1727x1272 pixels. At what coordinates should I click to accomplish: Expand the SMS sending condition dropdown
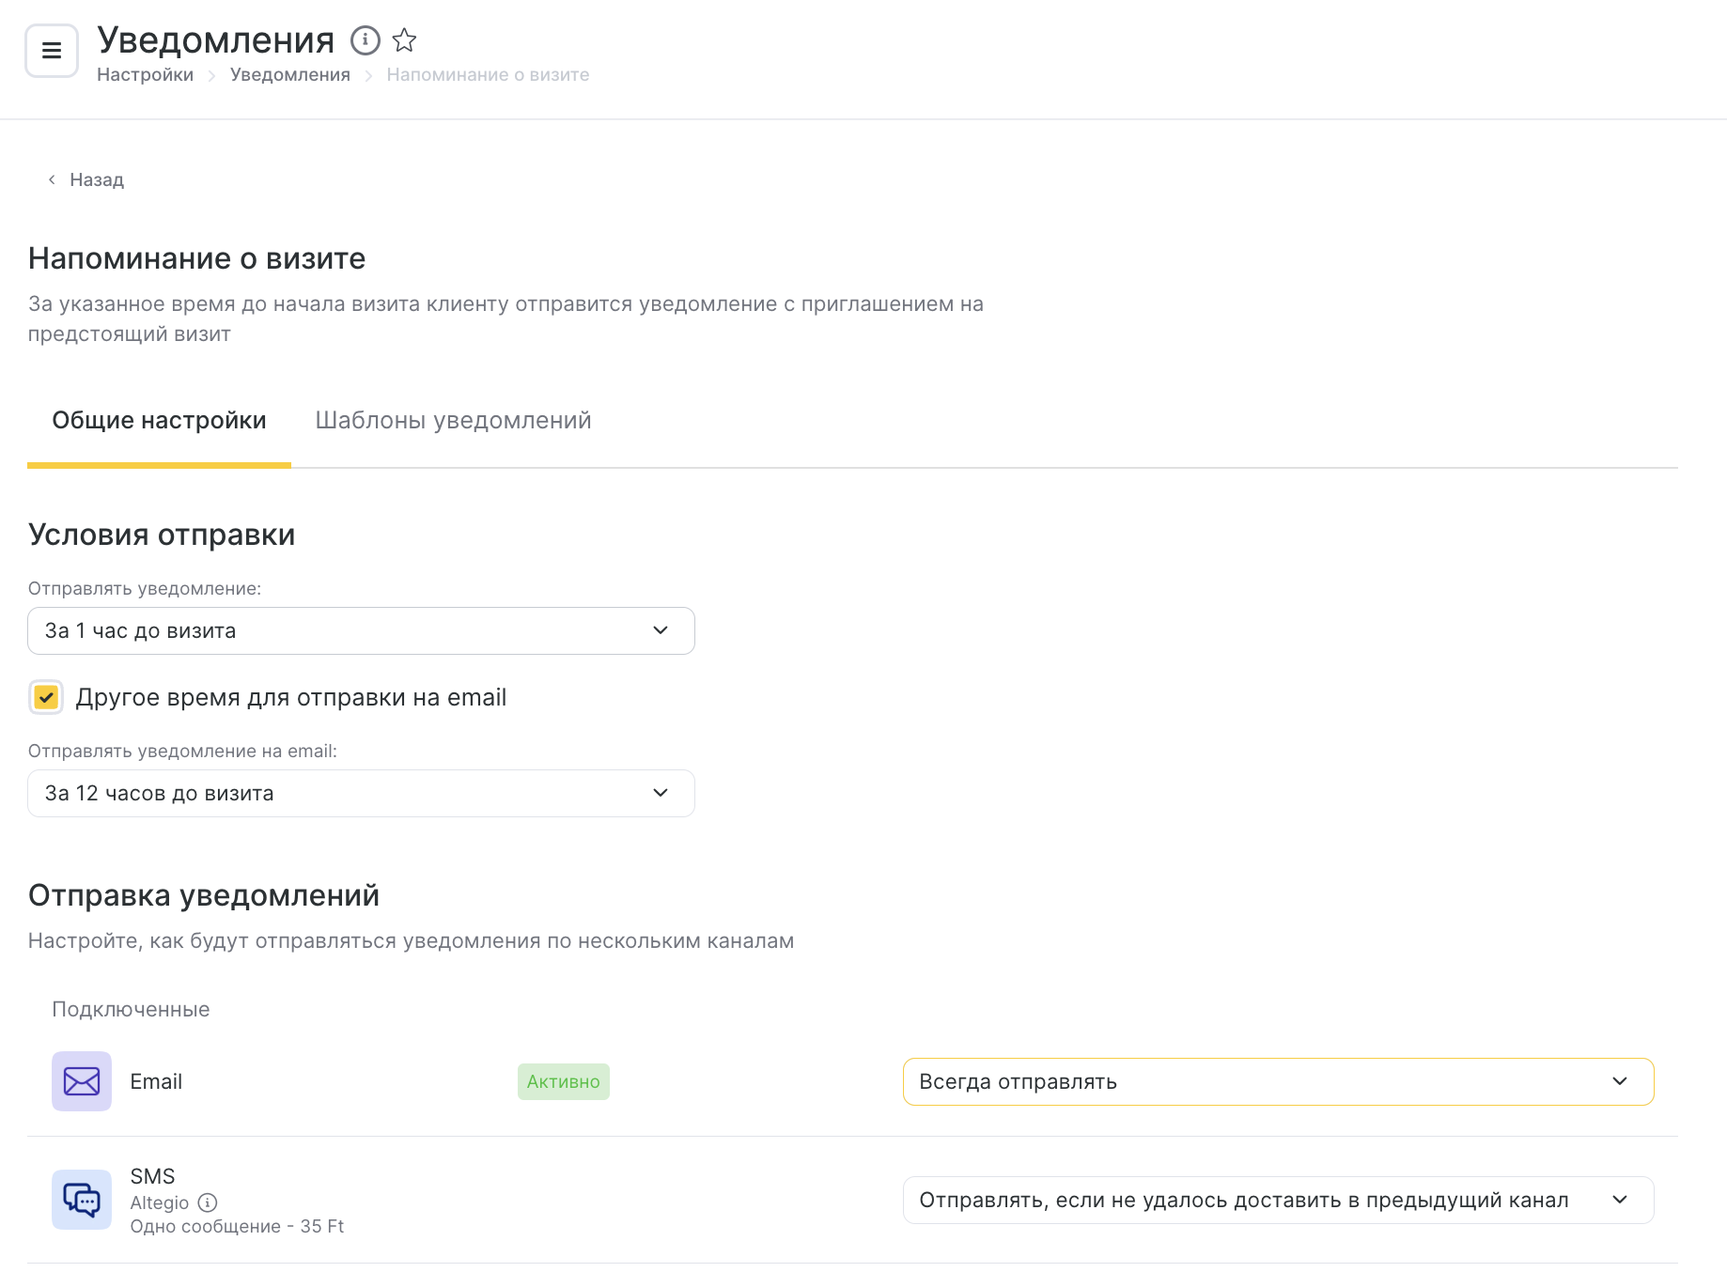click(1278, 1200)
